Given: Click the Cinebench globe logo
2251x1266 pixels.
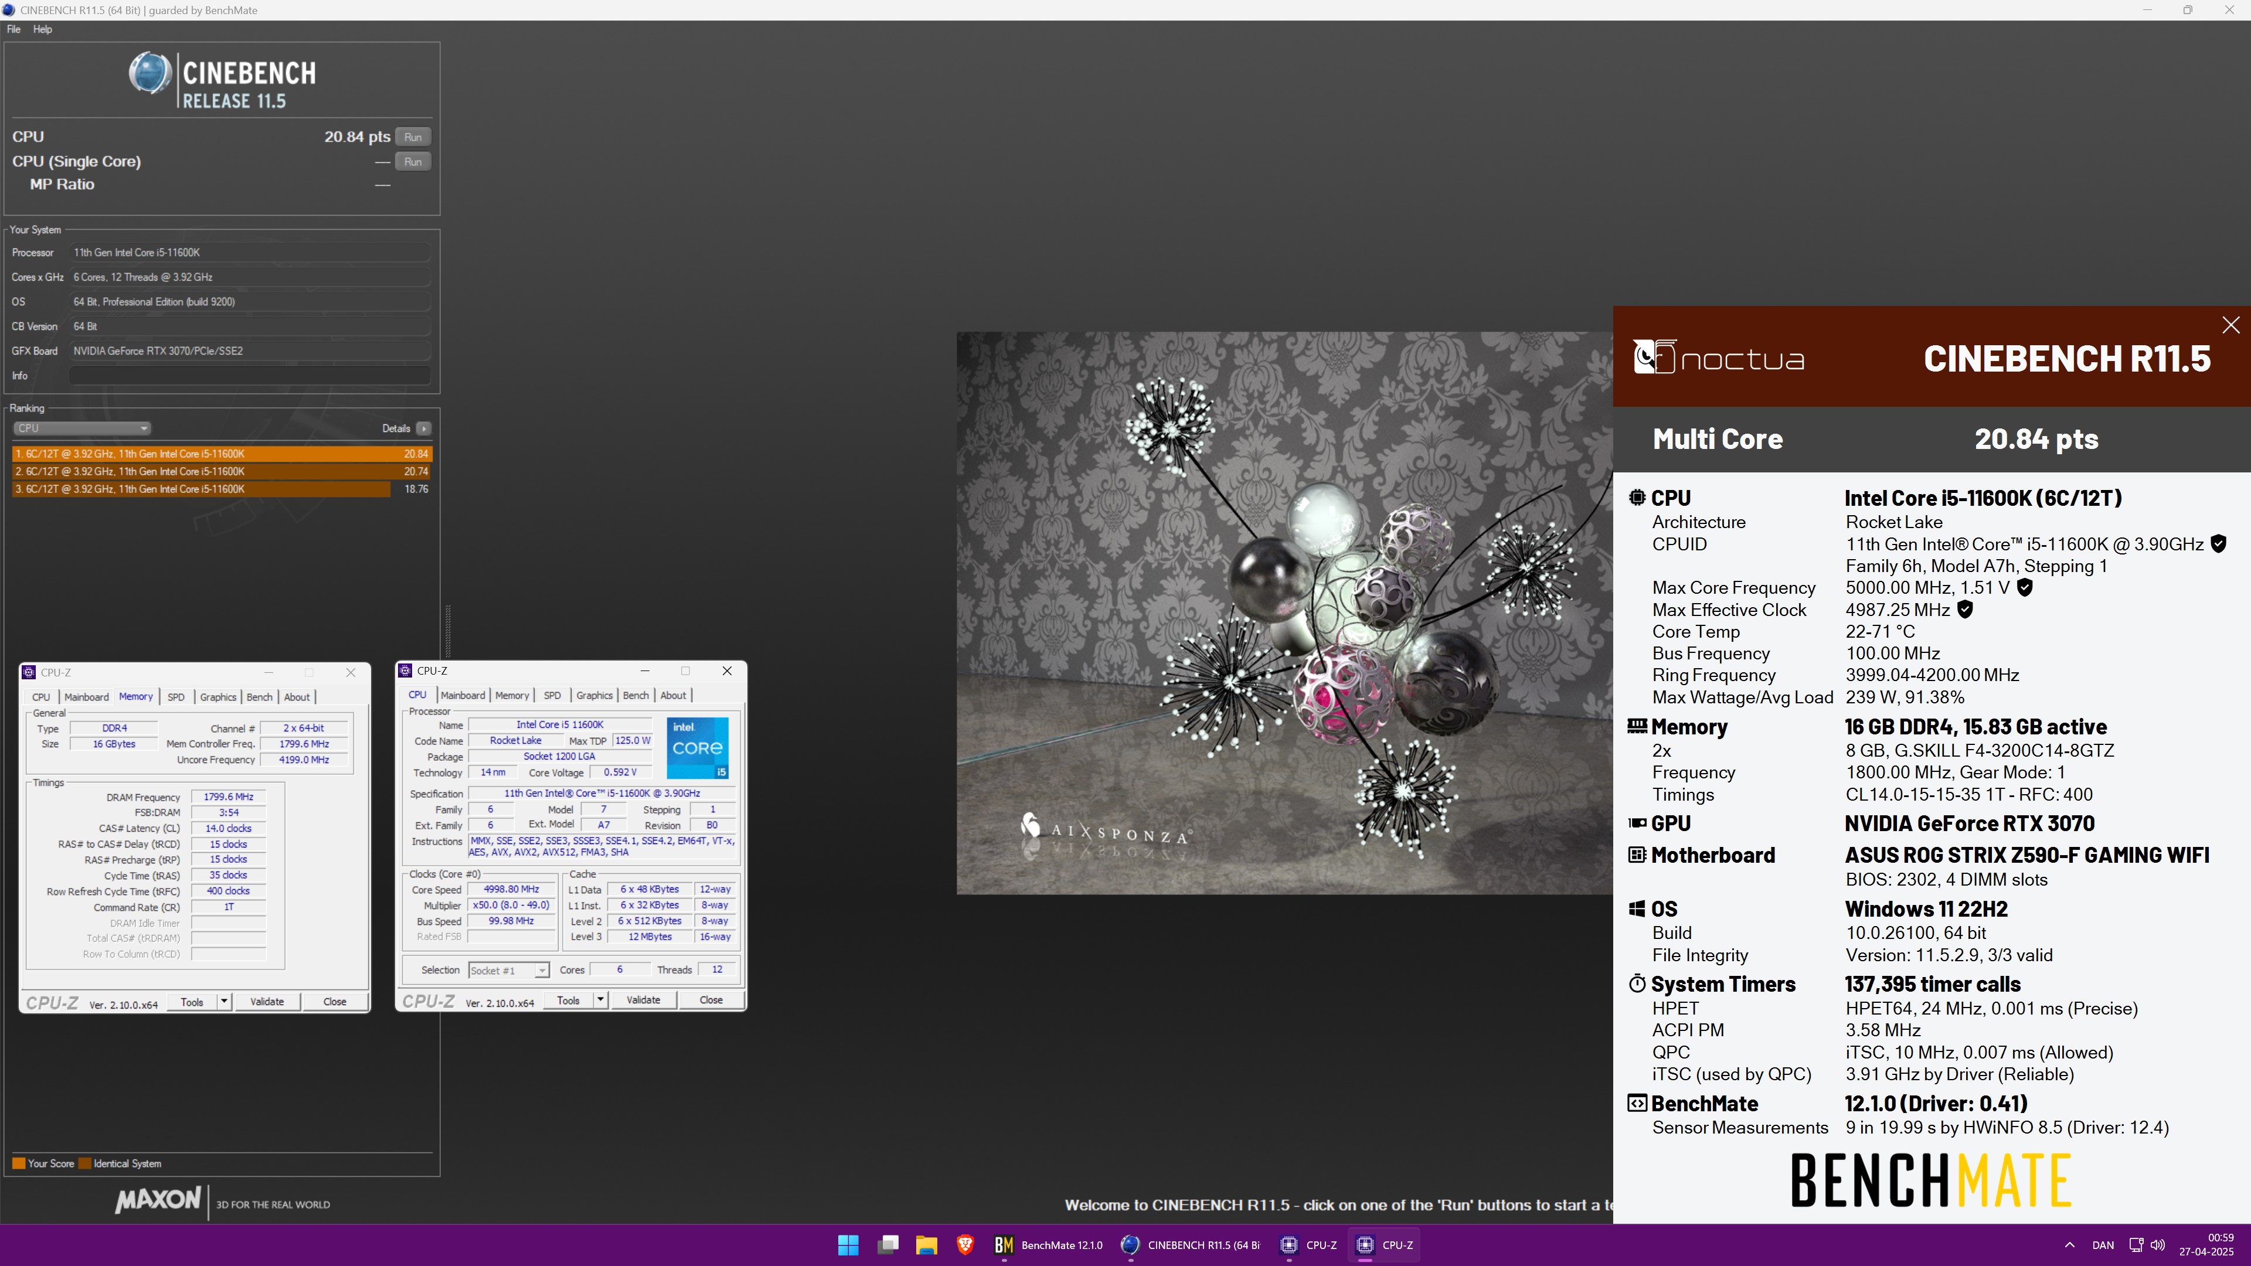Looking at the screenshot, I should coord(150,73).
